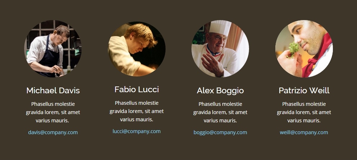Follow the weill@company.com email link
The height and width of the screenshot is (160, 357).
(x=304, y=132)
